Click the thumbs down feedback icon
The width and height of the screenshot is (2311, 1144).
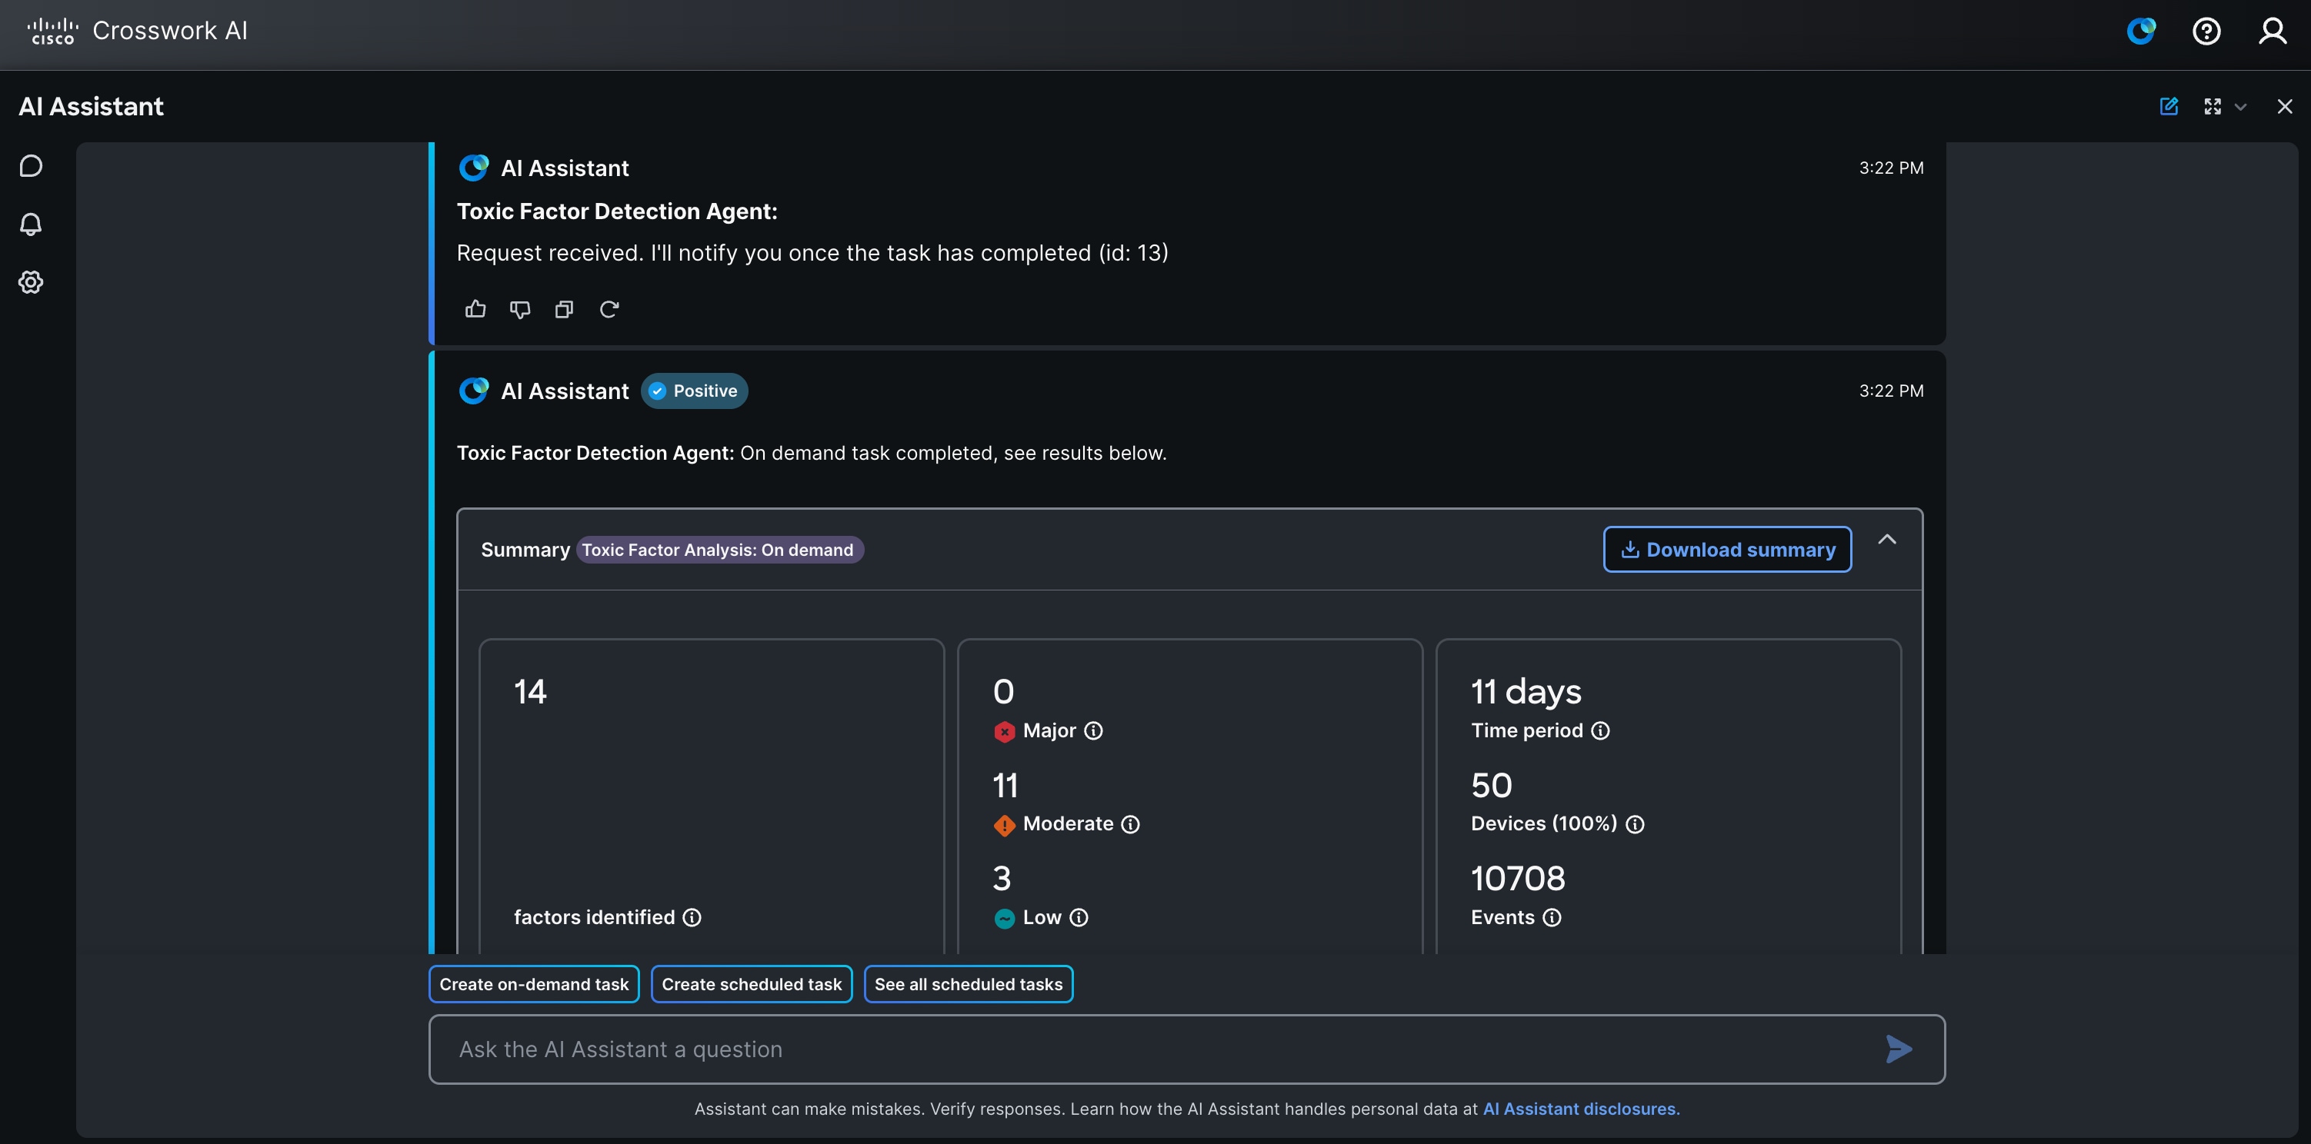(520, 309)
